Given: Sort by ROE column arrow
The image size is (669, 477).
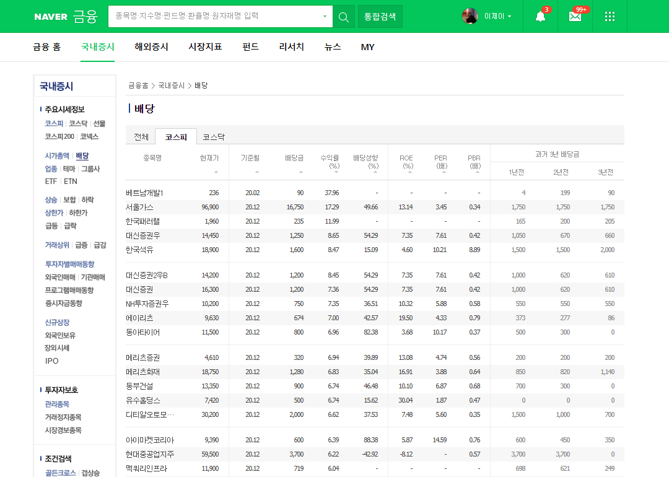Looking at the screenshot, I should click(410, 172).
